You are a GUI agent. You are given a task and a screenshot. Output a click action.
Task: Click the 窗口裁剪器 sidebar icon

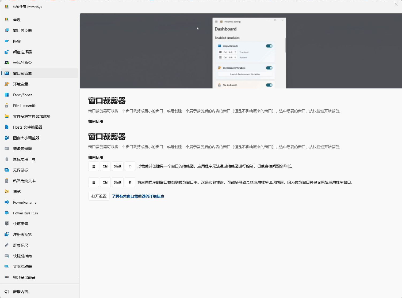(x=7, y=73)
